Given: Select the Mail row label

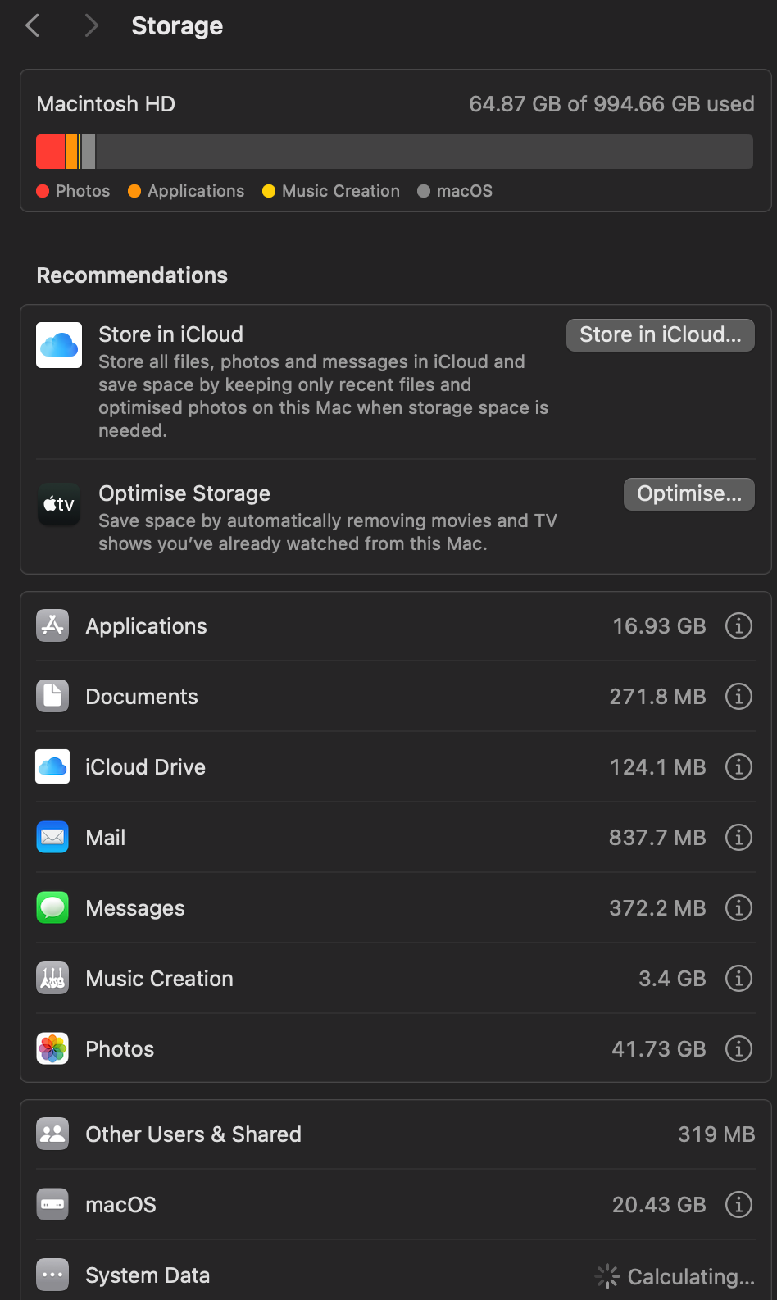Looking at the screenshot, I should pos(106,838).
